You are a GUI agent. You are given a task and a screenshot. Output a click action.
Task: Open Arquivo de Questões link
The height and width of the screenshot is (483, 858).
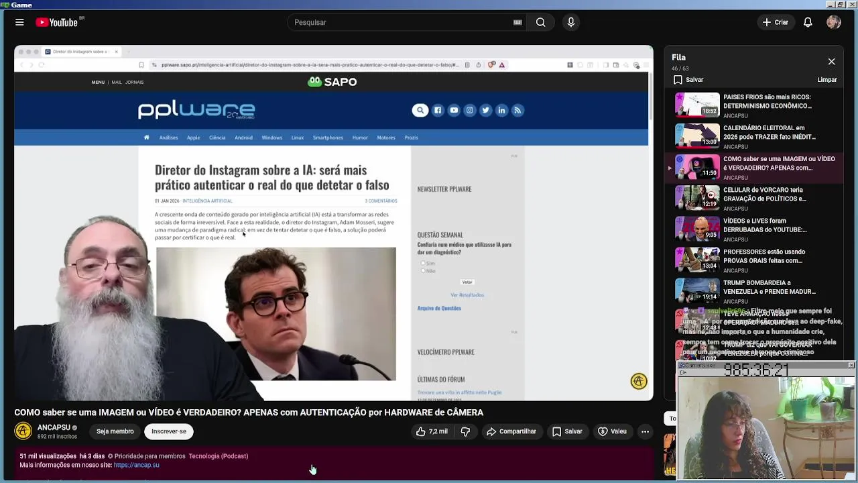(x=439, y=309)
